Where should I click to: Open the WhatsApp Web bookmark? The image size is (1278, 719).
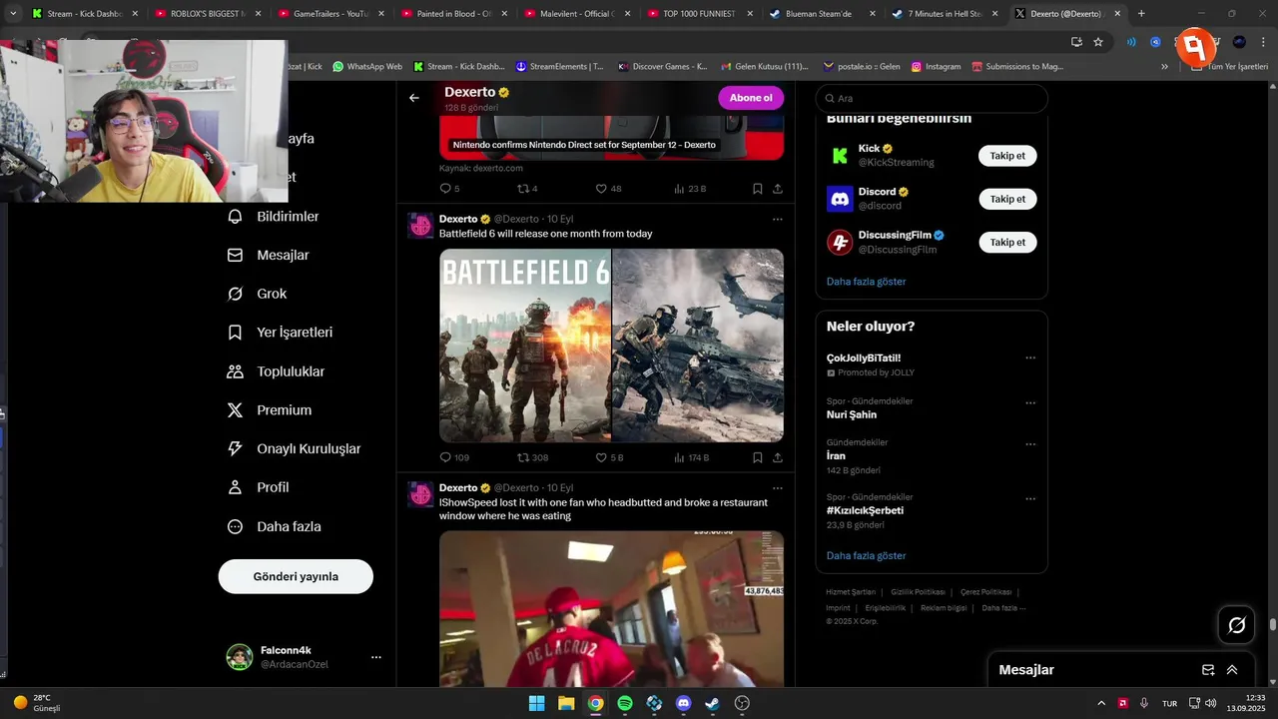367,67
